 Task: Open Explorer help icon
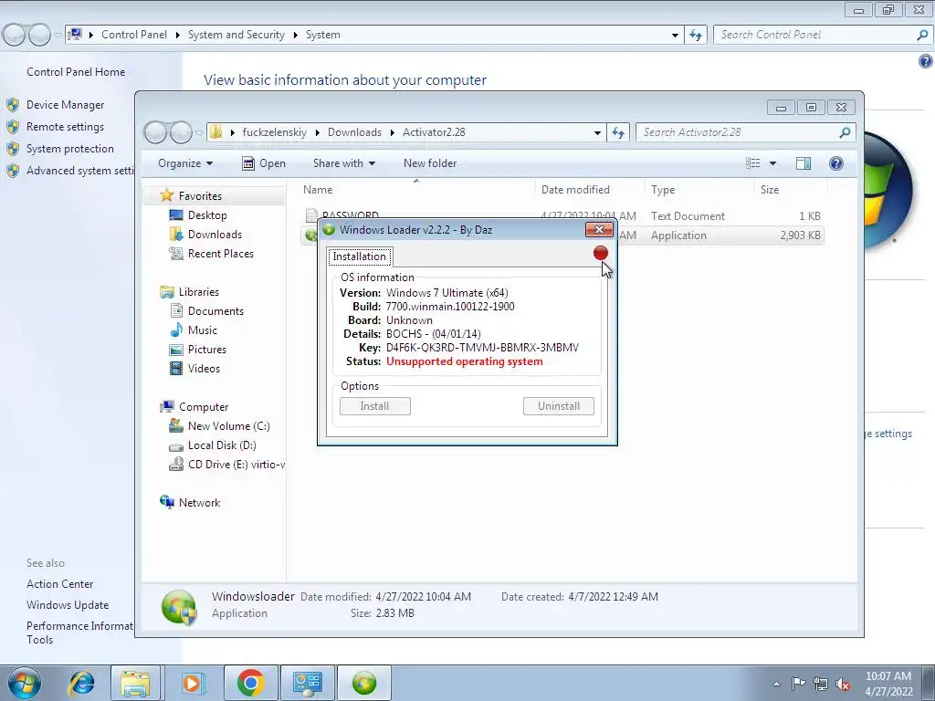tap(836, 163)
